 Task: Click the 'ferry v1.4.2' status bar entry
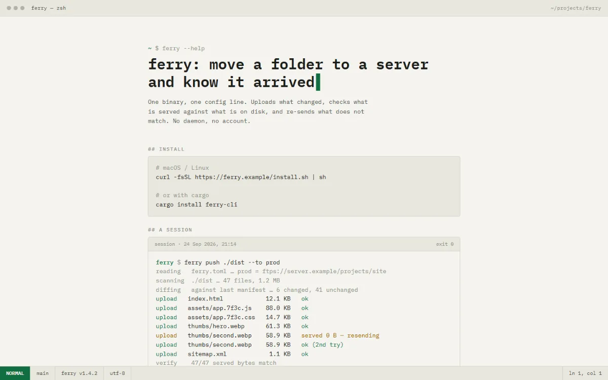pyautogui.click(x=80, y=373)
